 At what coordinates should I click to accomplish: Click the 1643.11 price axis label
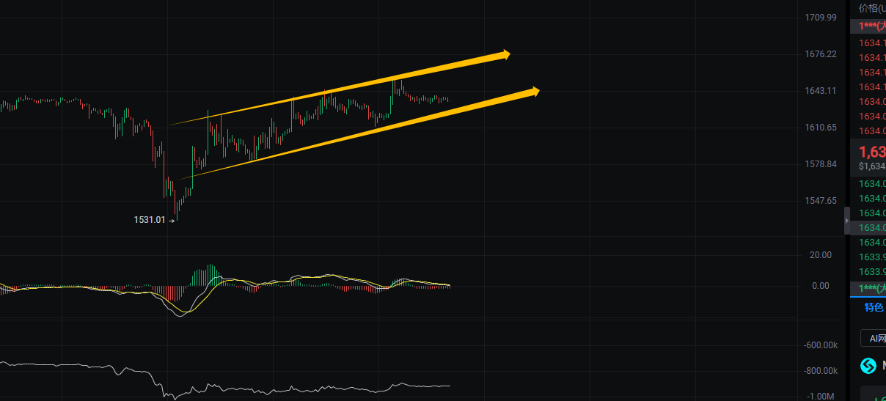(x=821, y=91)
